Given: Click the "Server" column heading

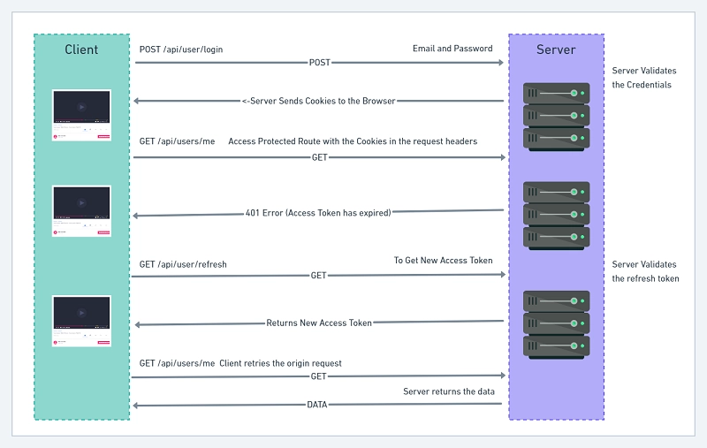Looking at the screenshot, I should 556,49.
